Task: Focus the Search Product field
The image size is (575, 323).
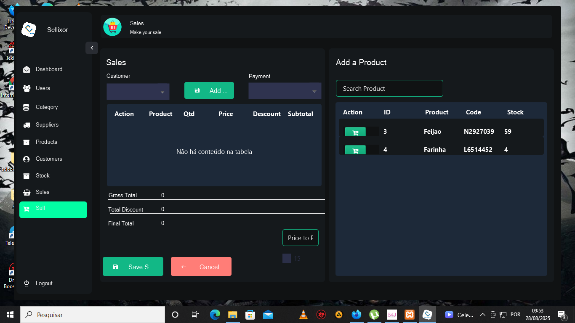Action: (389, 88)
